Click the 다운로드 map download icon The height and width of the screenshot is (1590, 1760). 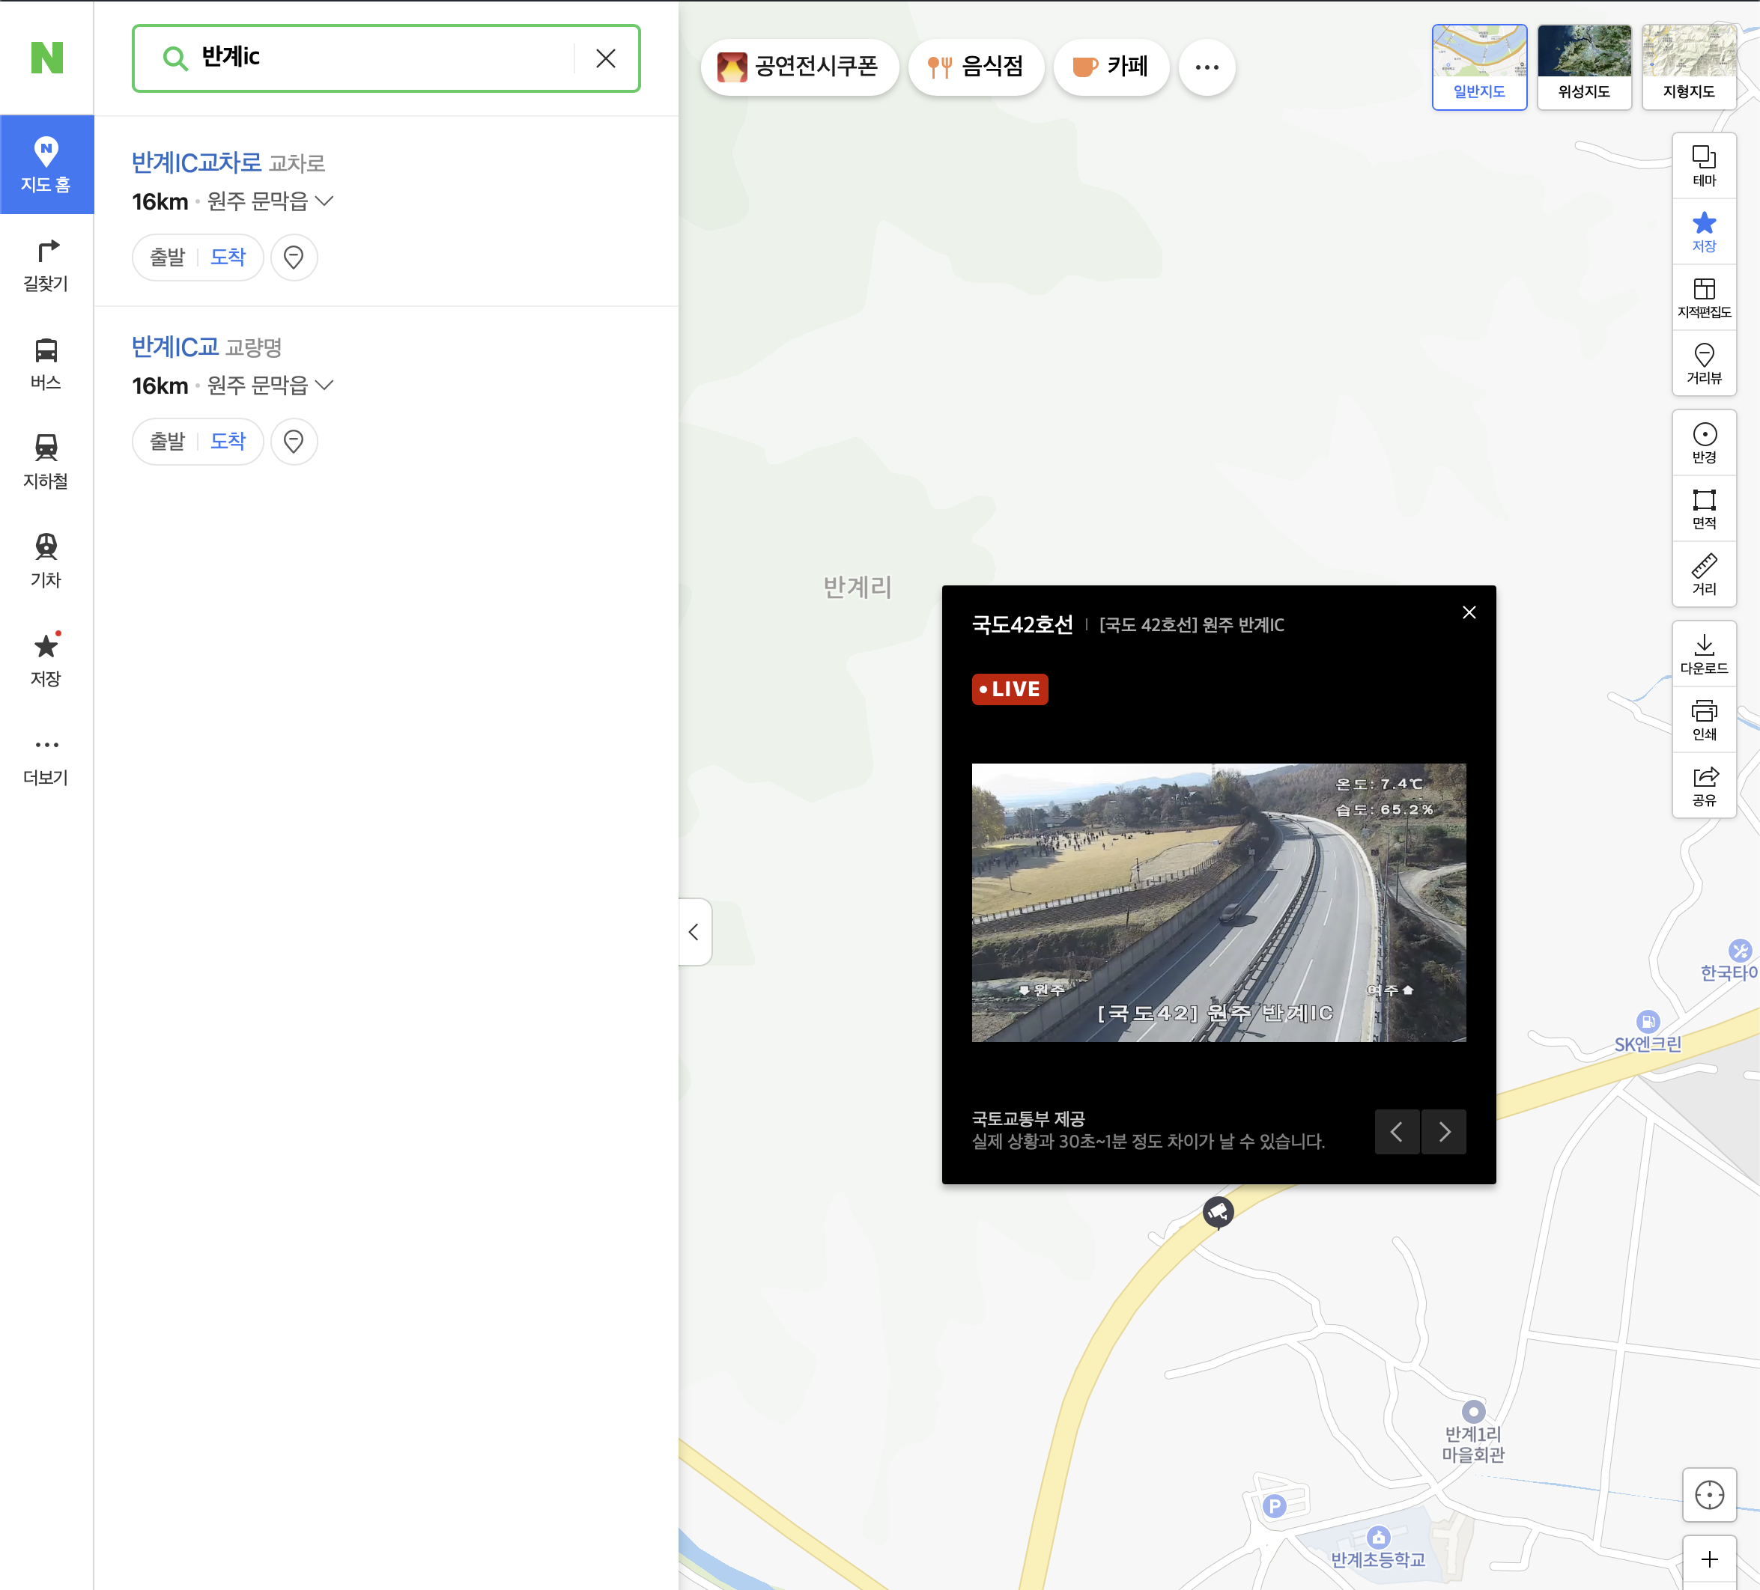click(1703, 654)
